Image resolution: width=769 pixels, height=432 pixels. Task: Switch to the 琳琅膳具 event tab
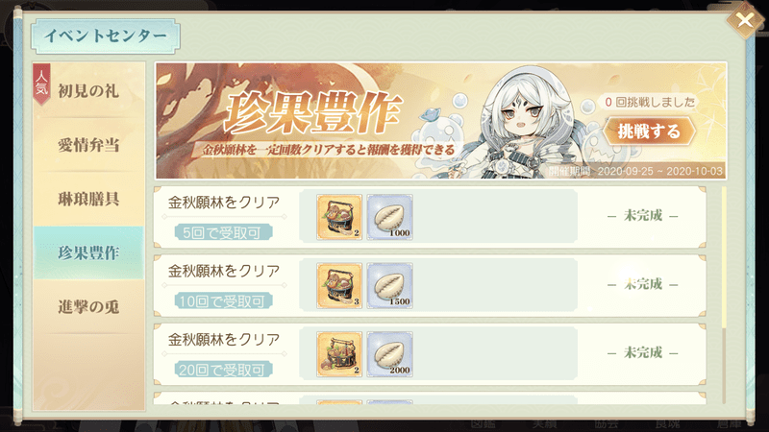[x=88, y=199]
